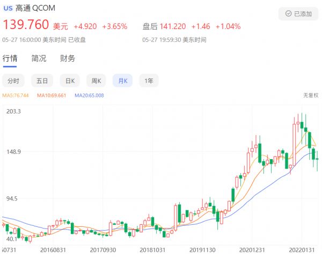This screenshot has height=257, width=322.
Task: Open the 无复权 adjustment dropdown
Action: pos(311,95)
